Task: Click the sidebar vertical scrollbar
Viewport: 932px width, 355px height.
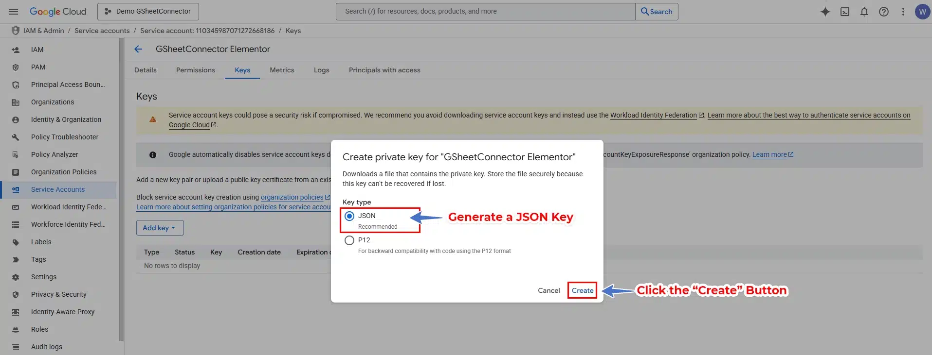Action: tap(121, 189)
